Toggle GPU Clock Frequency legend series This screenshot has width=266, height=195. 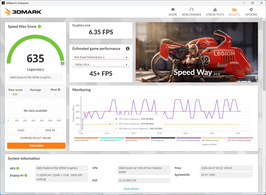coord(240,139)
